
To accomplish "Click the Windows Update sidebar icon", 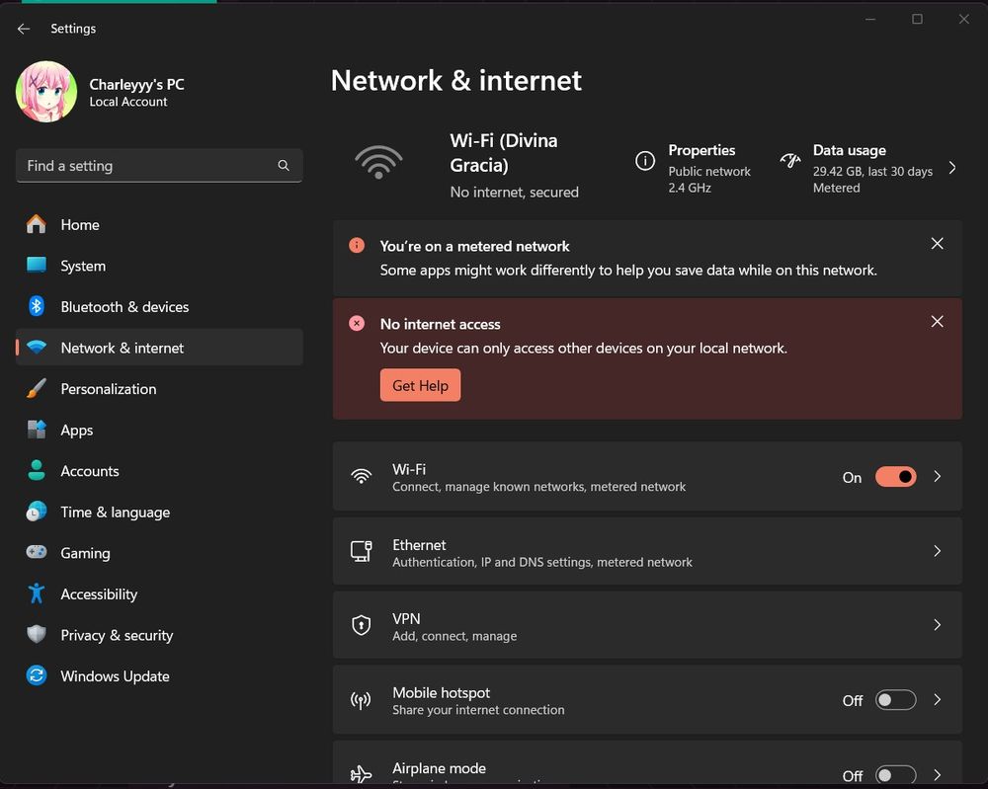I will 37,676.
